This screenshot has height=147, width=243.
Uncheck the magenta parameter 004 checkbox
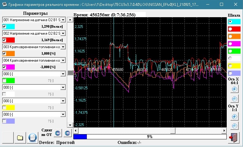[x=4, y=67]
